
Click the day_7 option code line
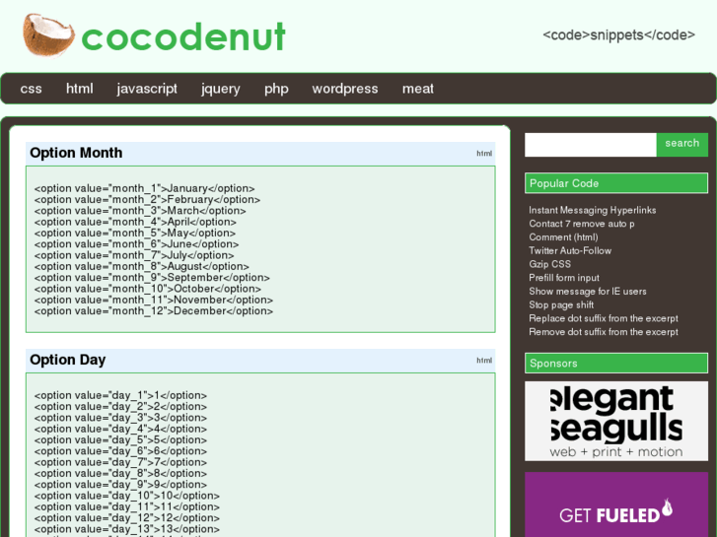[x=120, y=462]
